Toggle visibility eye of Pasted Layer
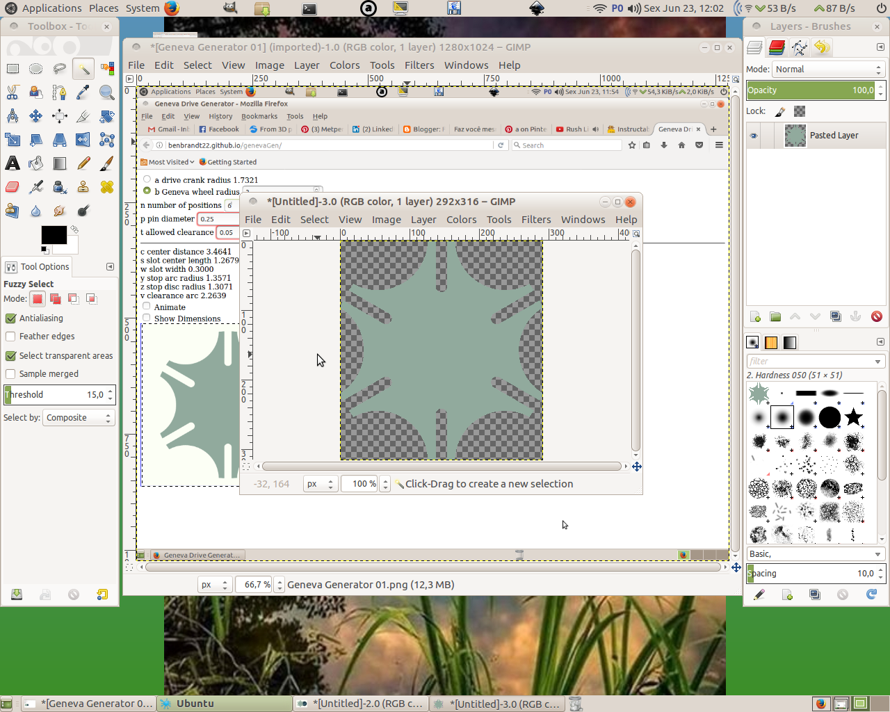This screenshot has width=890, height=712. (x=754, y=136)
